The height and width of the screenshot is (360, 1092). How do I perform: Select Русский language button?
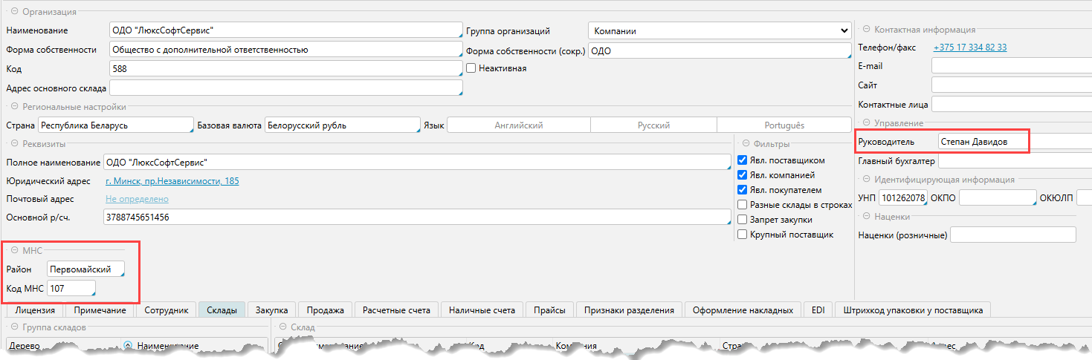click(x=653, y=125)
